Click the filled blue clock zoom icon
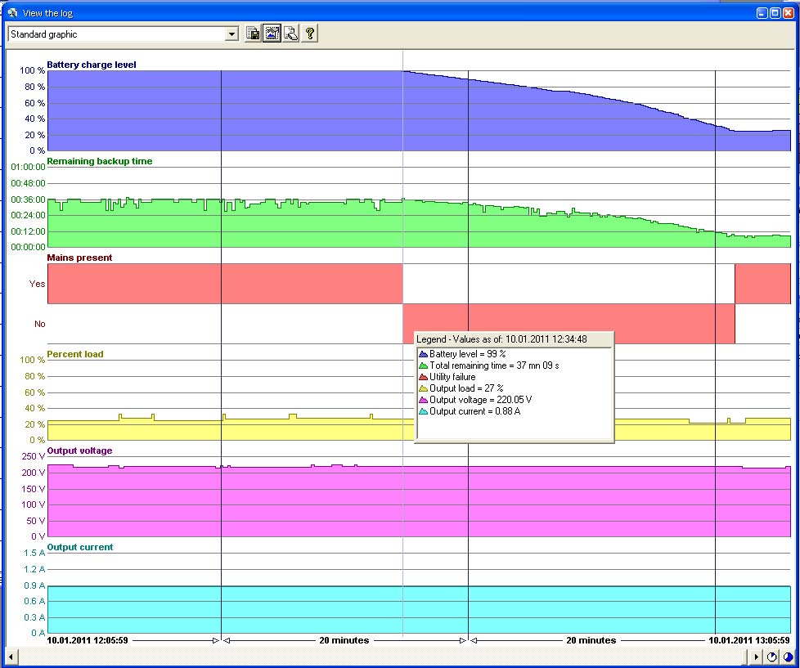The image size is (800, 668). coord(788,657)
